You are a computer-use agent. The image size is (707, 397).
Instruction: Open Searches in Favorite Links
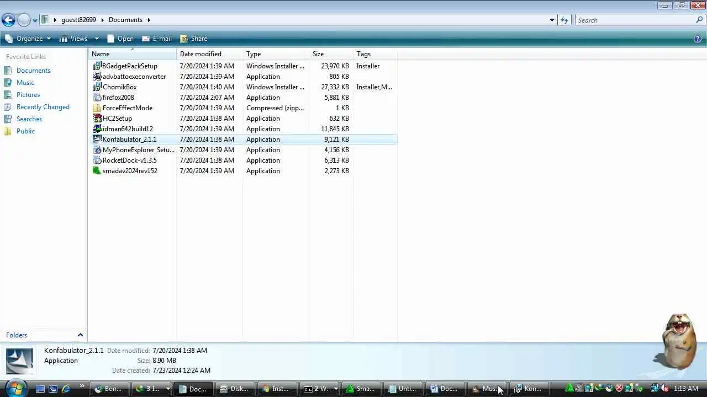click(x=29, y=119)
